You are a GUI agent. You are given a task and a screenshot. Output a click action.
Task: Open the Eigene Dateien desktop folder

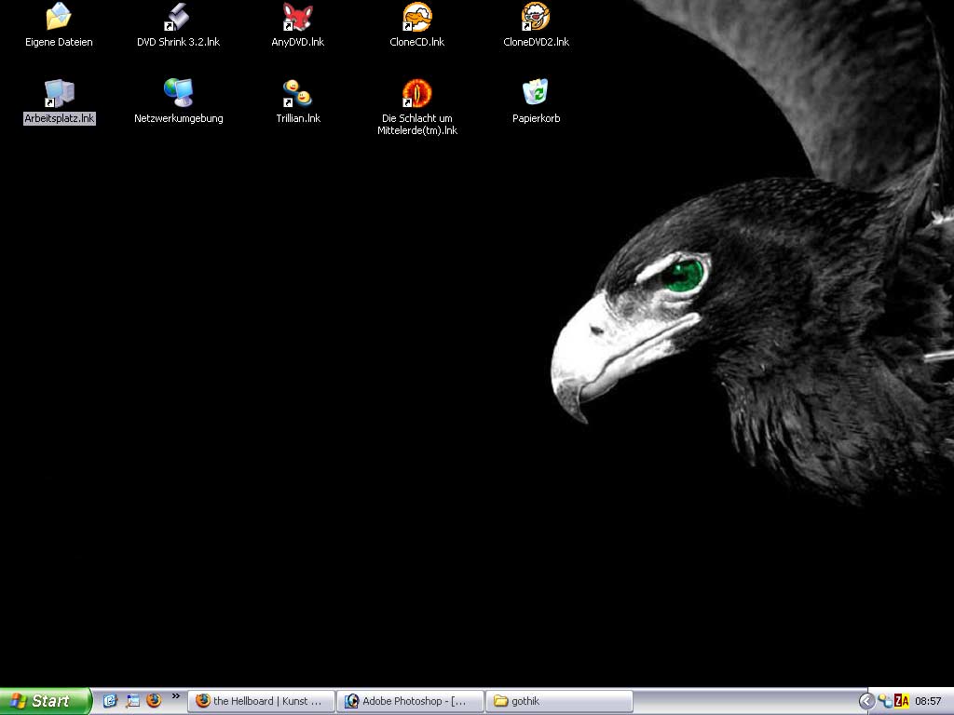[59, 17]
